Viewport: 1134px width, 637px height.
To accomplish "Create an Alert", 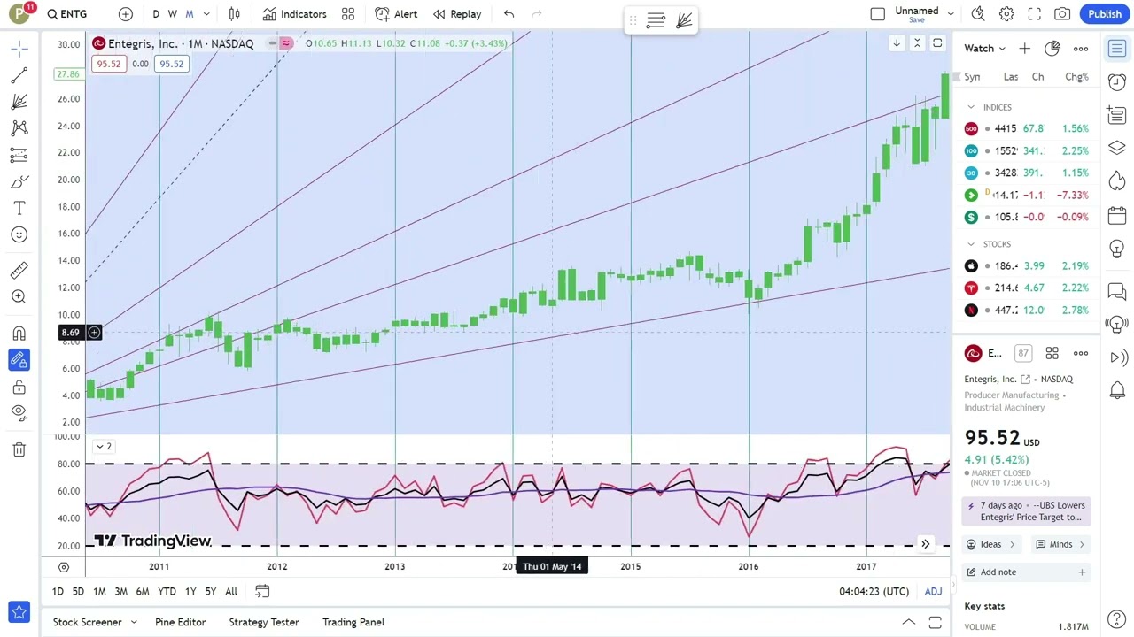I will [x=396, y=14].
